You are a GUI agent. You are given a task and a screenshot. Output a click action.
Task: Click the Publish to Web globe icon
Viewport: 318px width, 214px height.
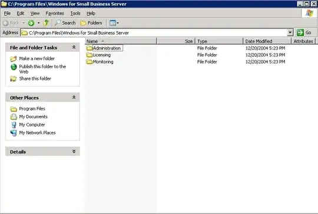click(14, 67)
